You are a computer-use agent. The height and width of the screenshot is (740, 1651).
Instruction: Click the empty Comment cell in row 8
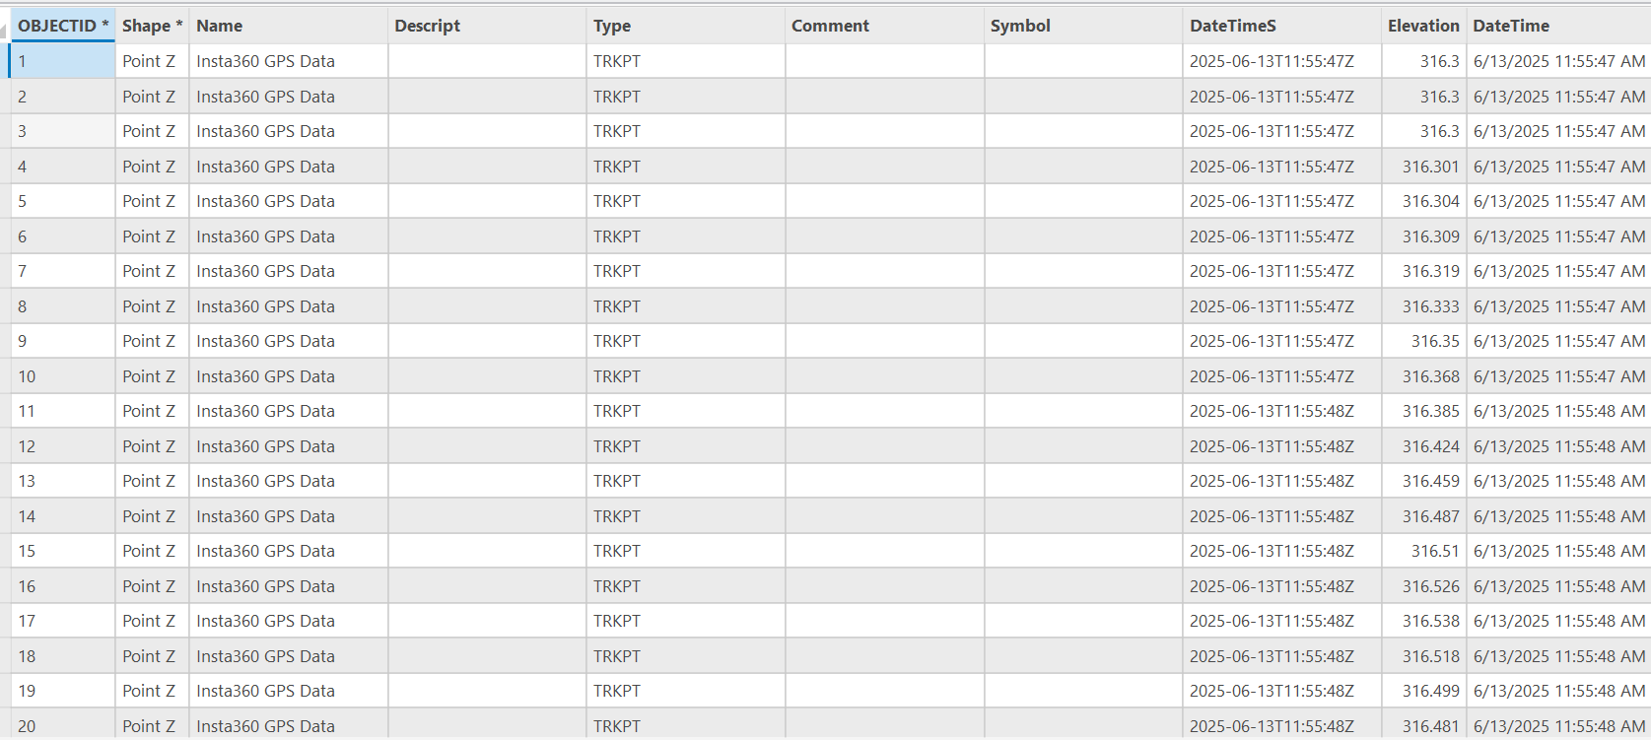[x=885, y=306]
